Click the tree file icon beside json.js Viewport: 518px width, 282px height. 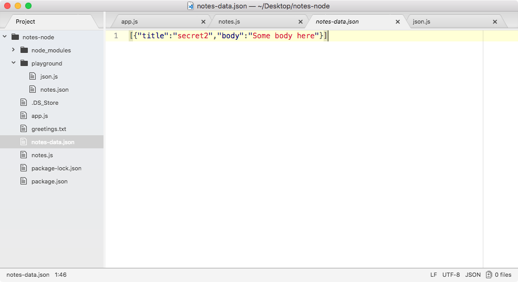33,76
